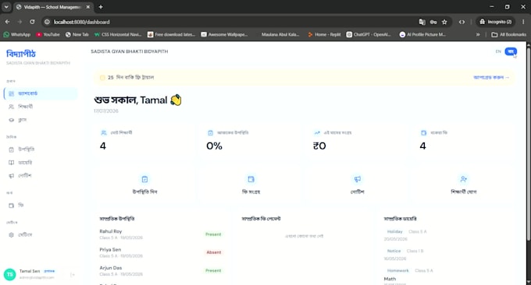Click the translate page icon in address bar
Viewport: 531px width, 285px height.
tap(422, 22)
